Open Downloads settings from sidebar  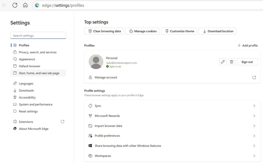26,90
